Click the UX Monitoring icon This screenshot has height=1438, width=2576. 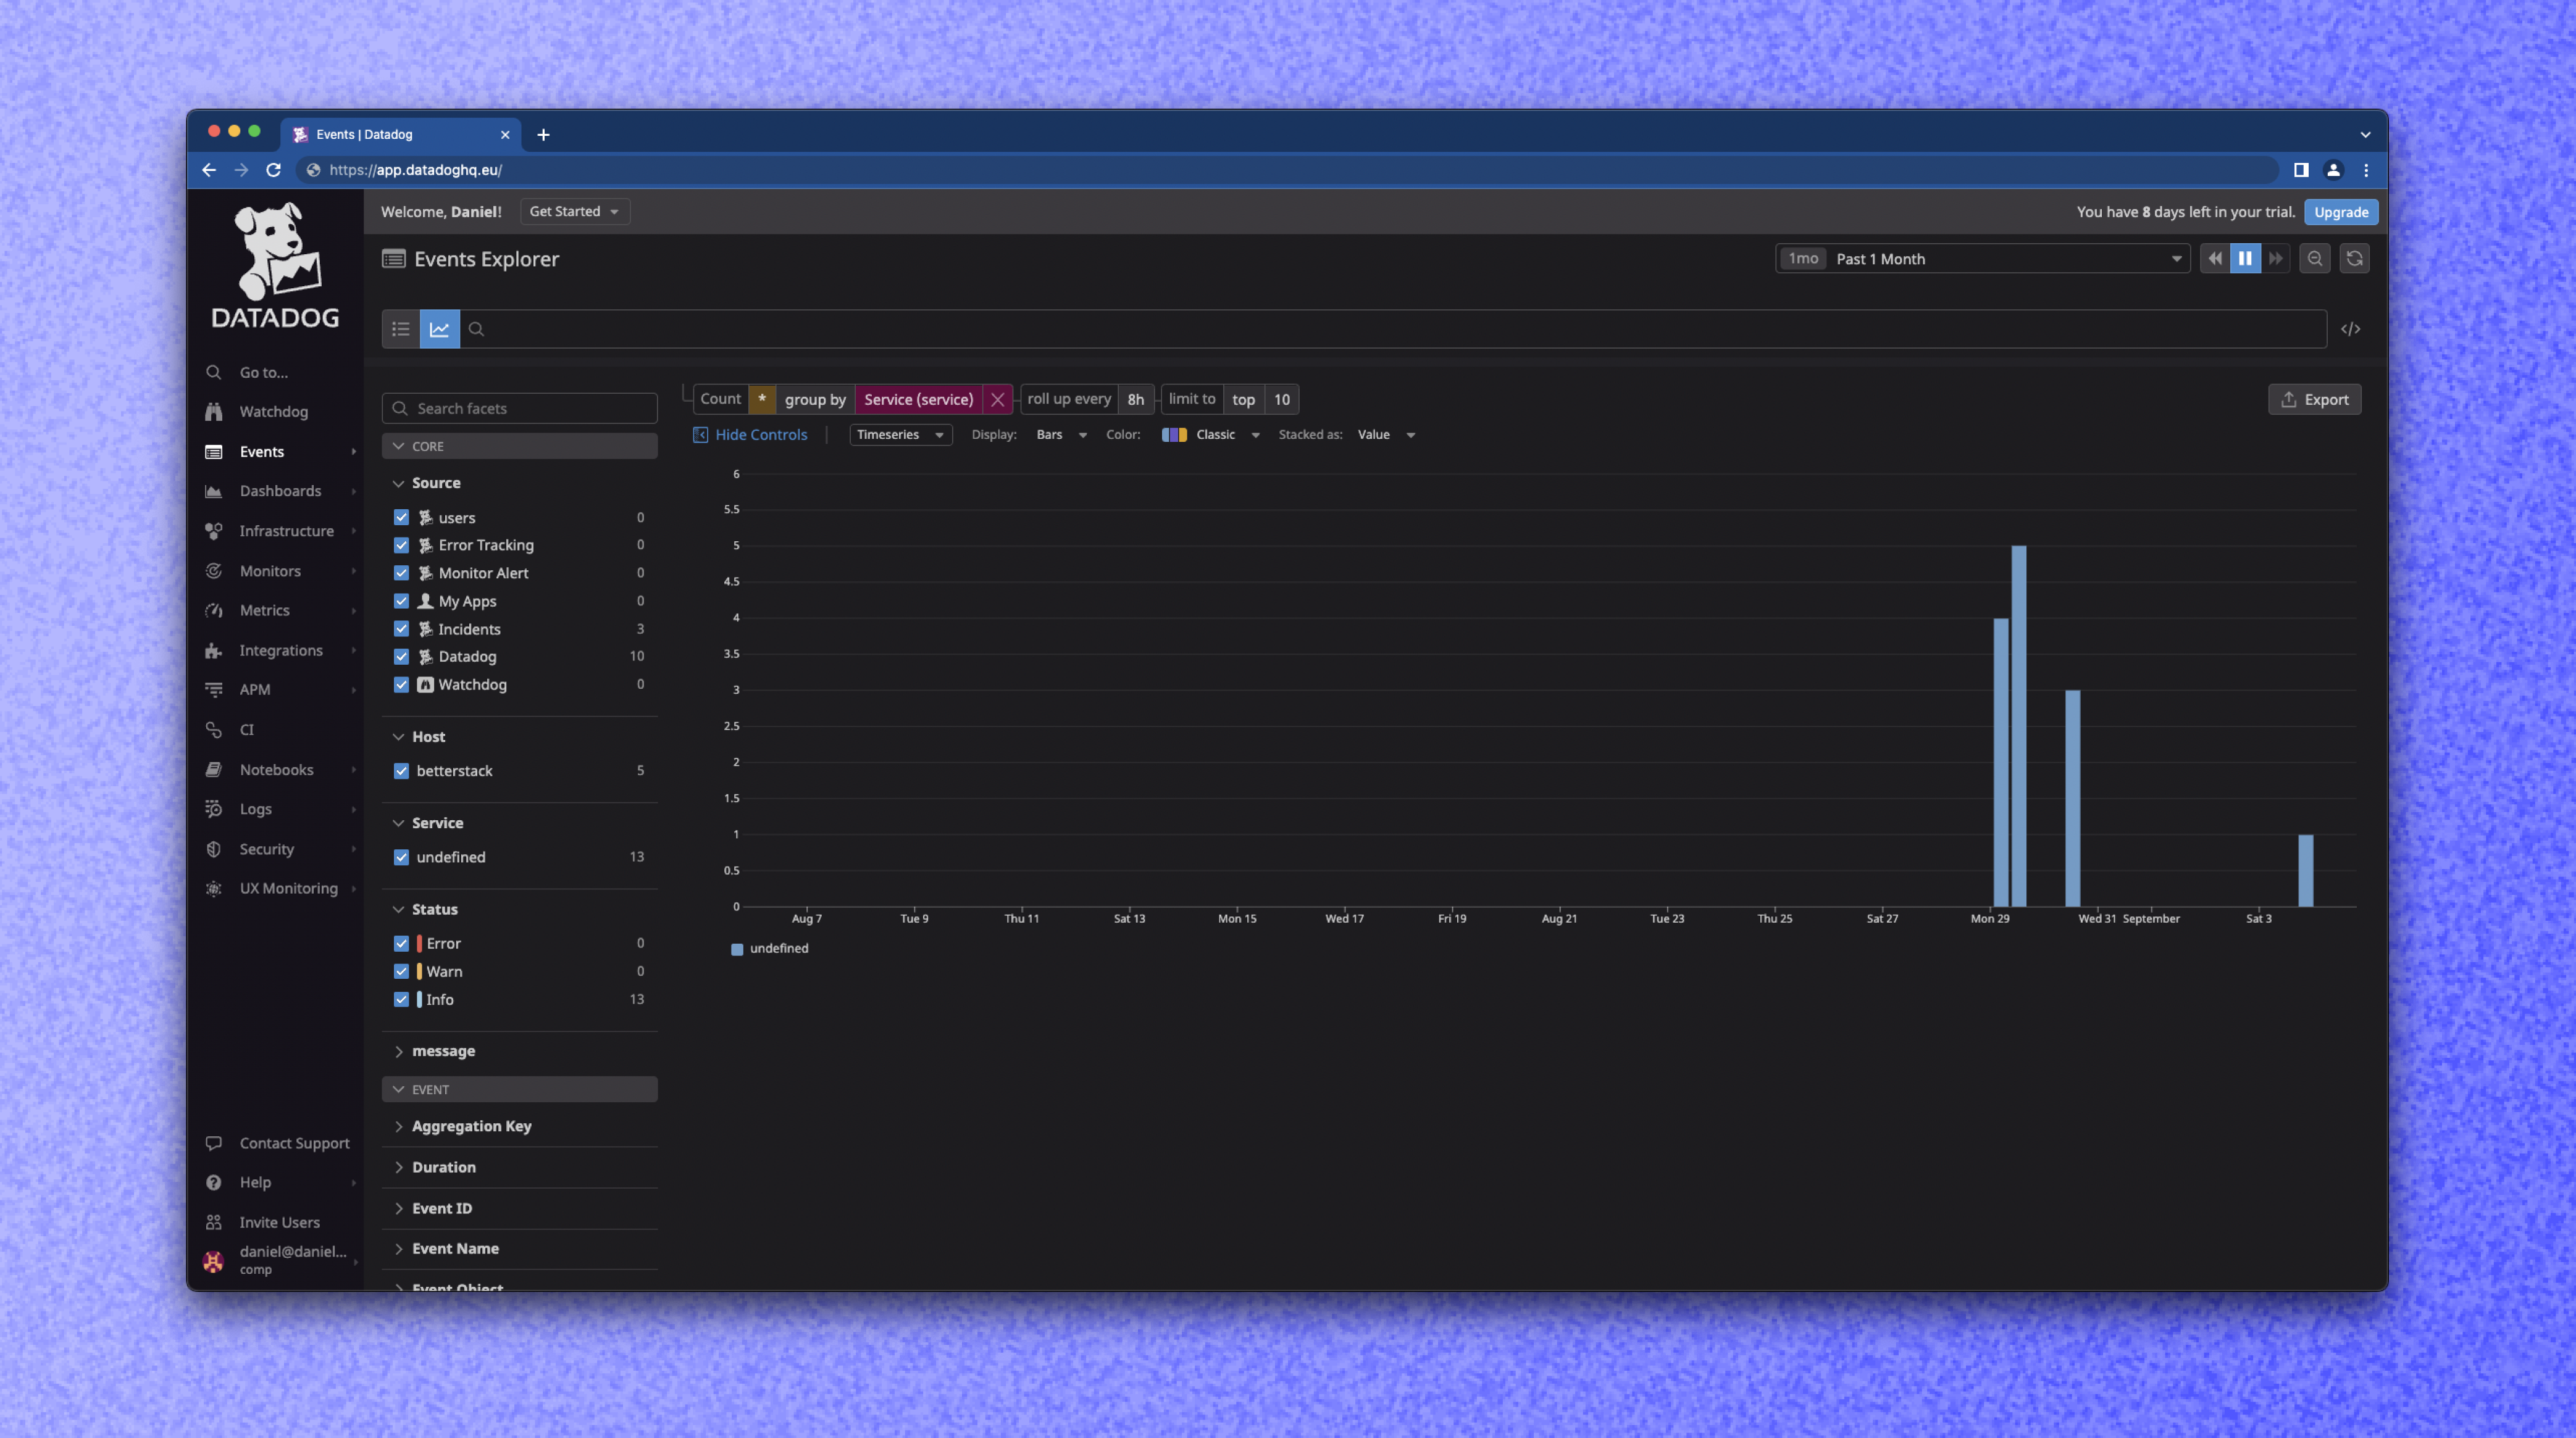click(214, 888)
